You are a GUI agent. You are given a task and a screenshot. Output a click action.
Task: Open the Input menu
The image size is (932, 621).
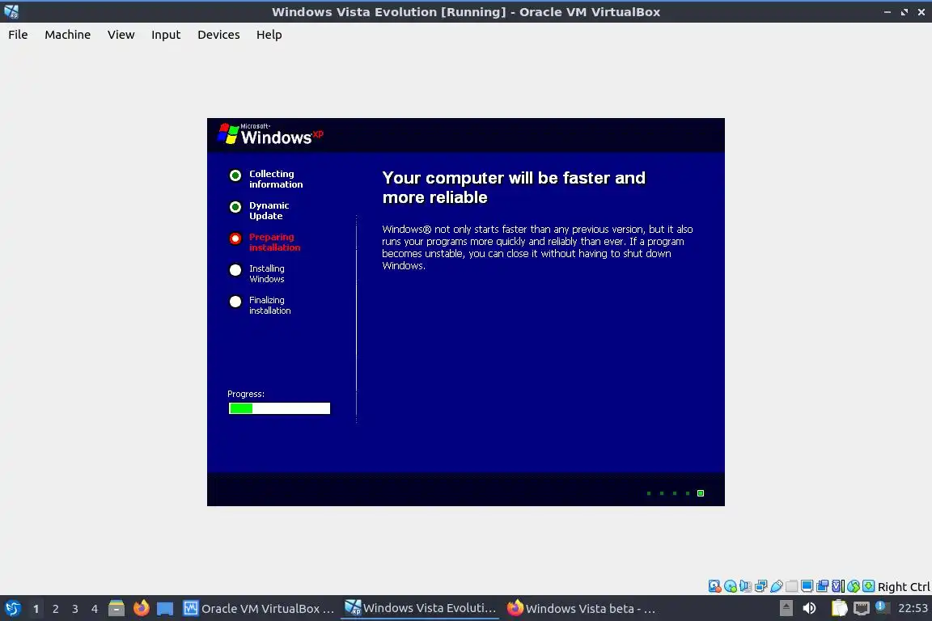coord(166,35)
